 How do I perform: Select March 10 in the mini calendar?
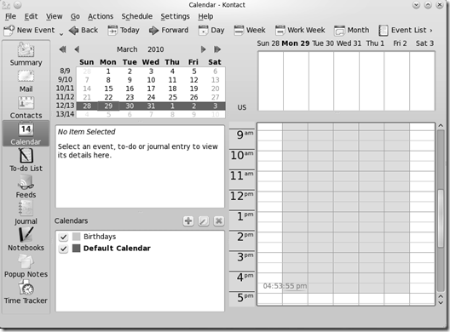click(x=151, y=80)
